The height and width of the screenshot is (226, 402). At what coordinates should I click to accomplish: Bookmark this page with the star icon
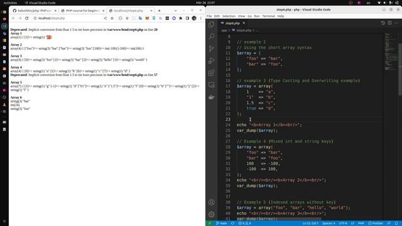(x=112, y=18)
